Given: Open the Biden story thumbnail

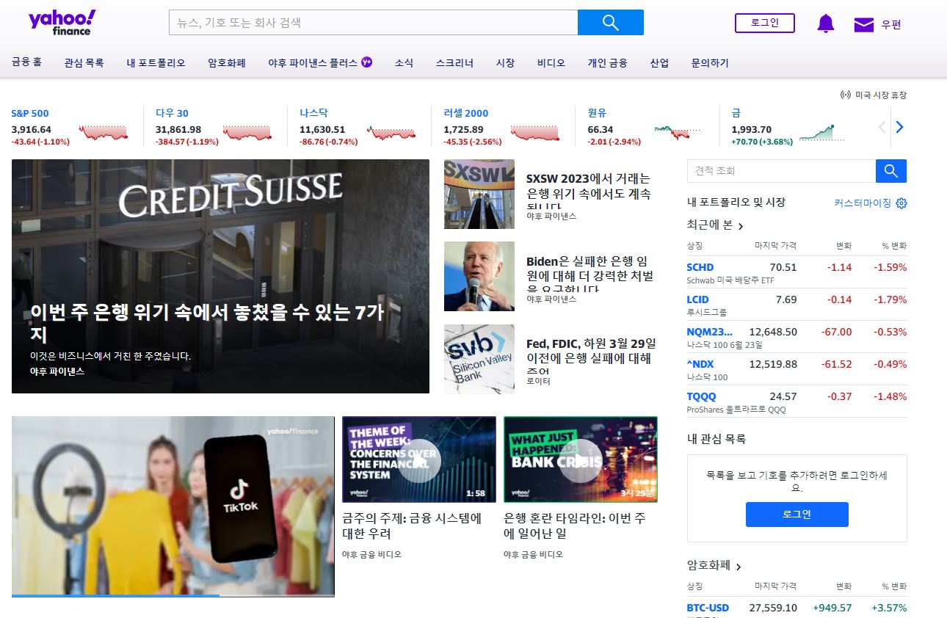Looking at the screenshot, I should point(479,276).
